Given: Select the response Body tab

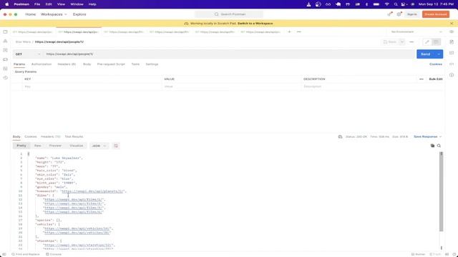Looking at the screenshot, I should coord(16,136).
